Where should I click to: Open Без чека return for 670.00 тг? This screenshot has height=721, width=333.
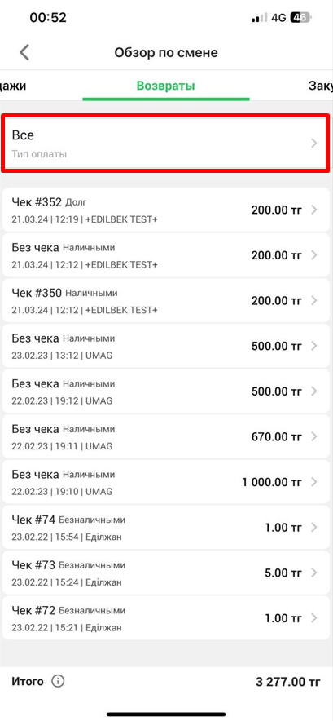[x=166, y=436]
